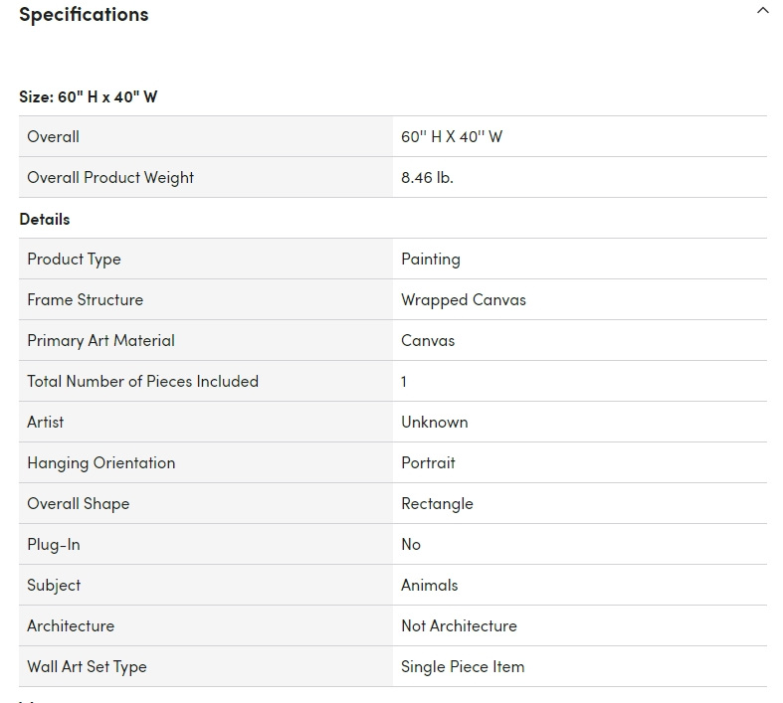The image size is (783, 703).
Task: Select the 8.46 lb. weight value
Action: click(427, 177)
